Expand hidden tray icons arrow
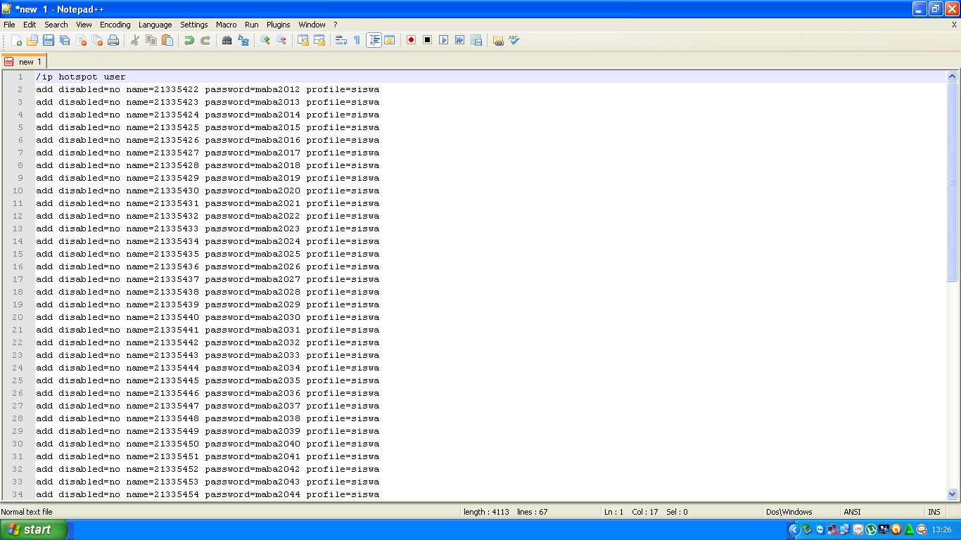 [x=794, y=529]
